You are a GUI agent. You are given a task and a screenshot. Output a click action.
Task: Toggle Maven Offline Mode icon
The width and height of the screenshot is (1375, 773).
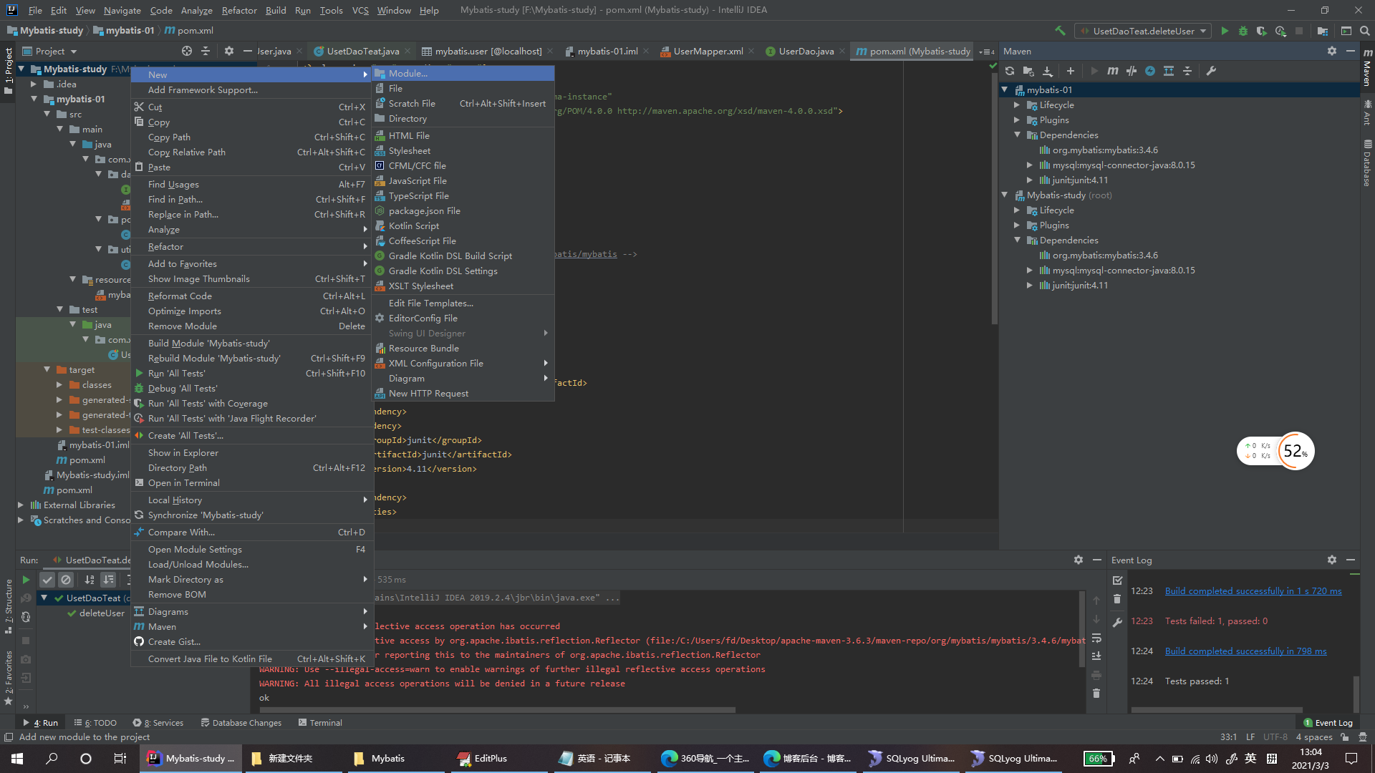pyautogui.click(x=1132, y=71)
